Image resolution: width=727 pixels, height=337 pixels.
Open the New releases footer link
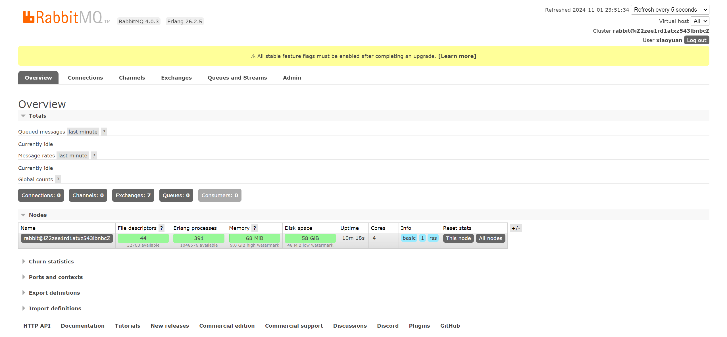coord(170,326)
